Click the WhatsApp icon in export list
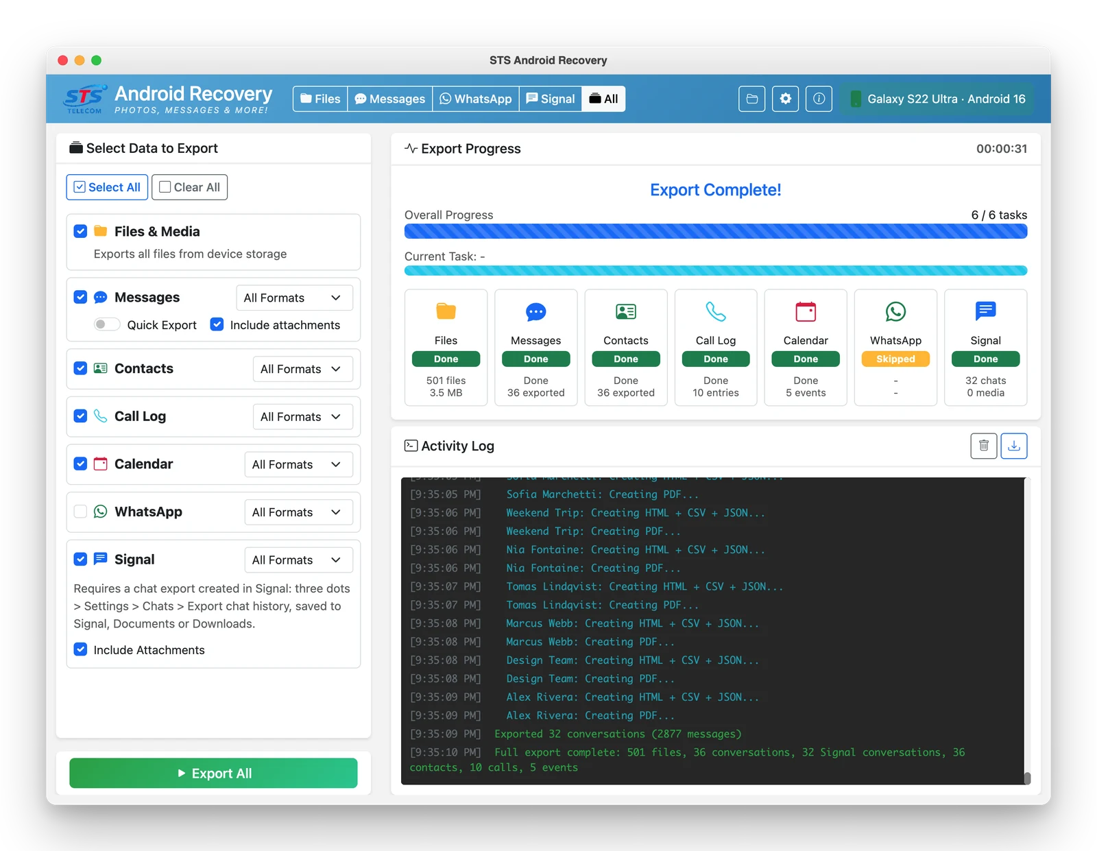1097x851 pixels. point(100,512)
